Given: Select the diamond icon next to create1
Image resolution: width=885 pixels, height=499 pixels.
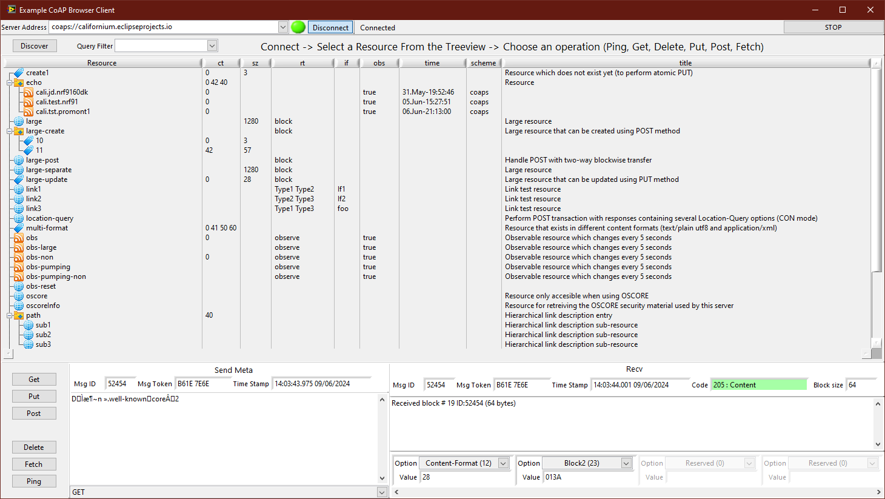Looking at the screenshot, I should pos(19,72).
